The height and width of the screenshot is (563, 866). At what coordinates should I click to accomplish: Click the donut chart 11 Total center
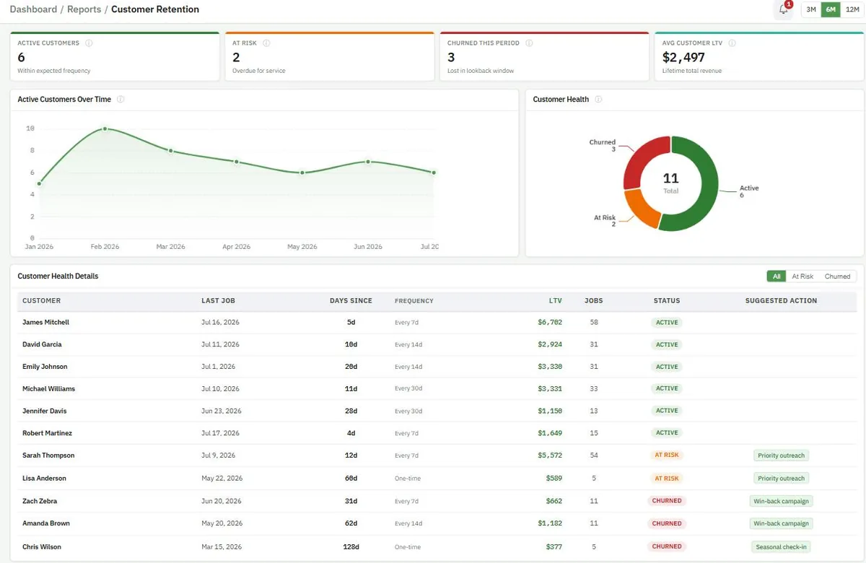[x=671, y=183]
